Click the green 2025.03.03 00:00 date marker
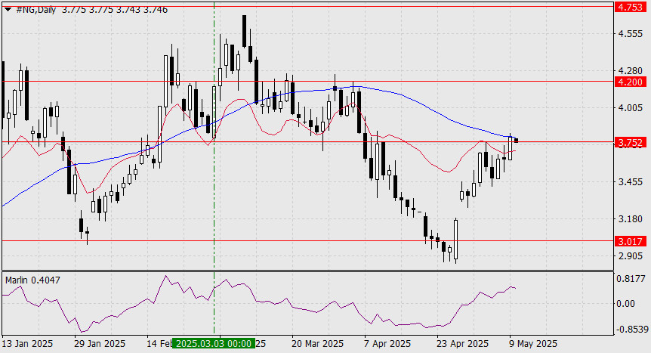The width and height of the screenshot is (651, 353). click(x=214, y=343)
